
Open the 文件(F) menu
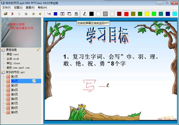6,8
